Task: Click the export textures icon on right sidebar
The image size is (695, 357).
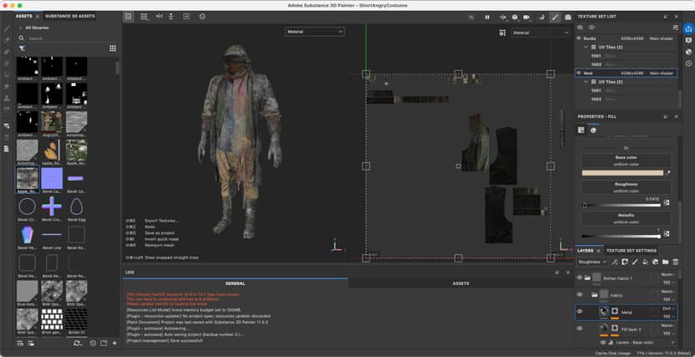Action: 688,28
